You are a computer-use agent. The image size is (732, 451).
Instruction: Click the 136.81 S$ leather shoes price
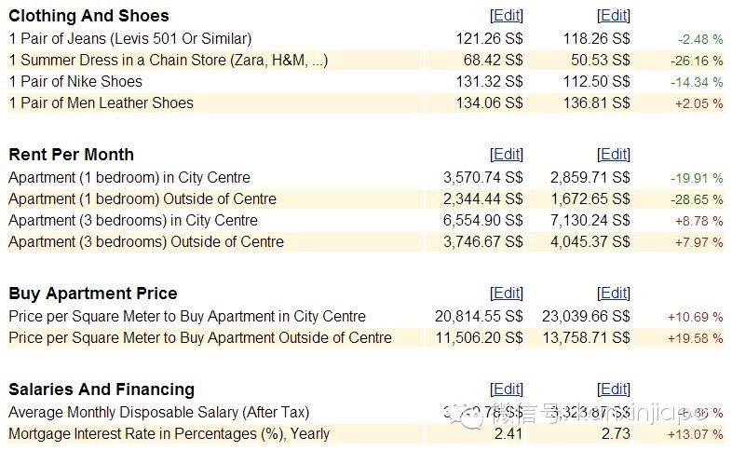597,103
